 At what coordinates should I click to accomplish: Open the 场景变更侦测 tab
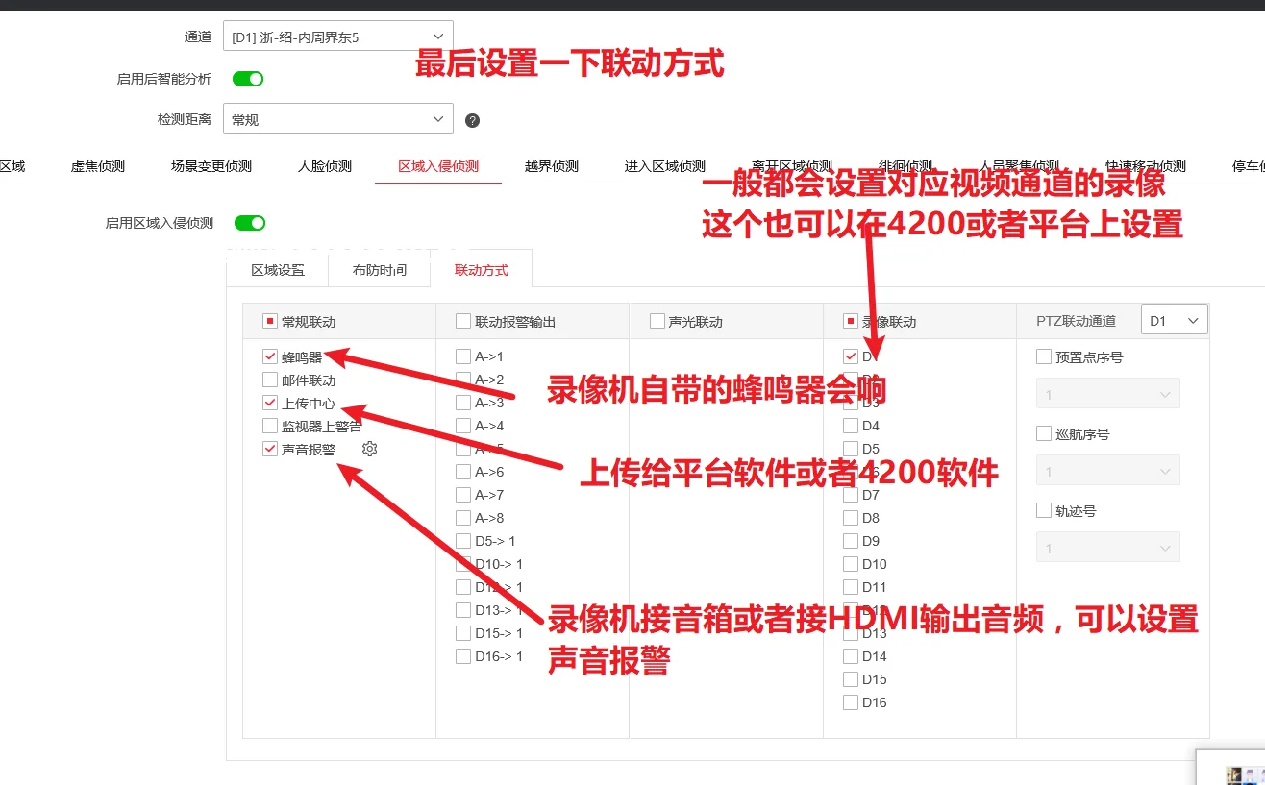(211, 166)
